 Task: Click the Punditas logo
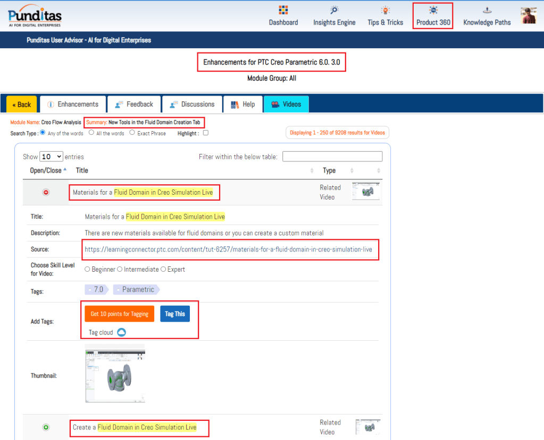(35, 15)
